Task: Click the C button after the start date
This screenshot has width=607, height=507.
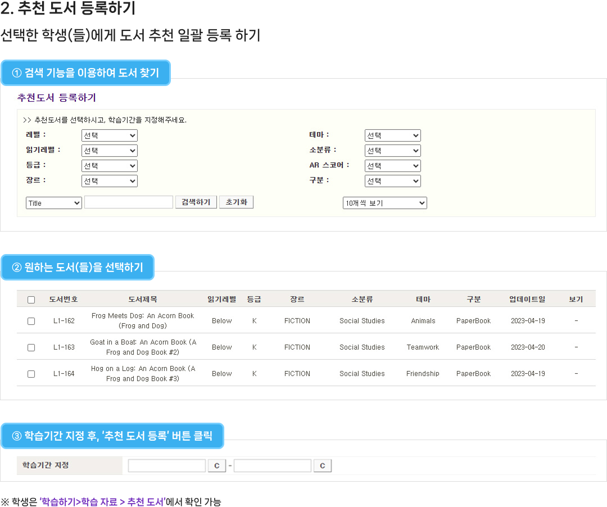Action: [216, 466]
